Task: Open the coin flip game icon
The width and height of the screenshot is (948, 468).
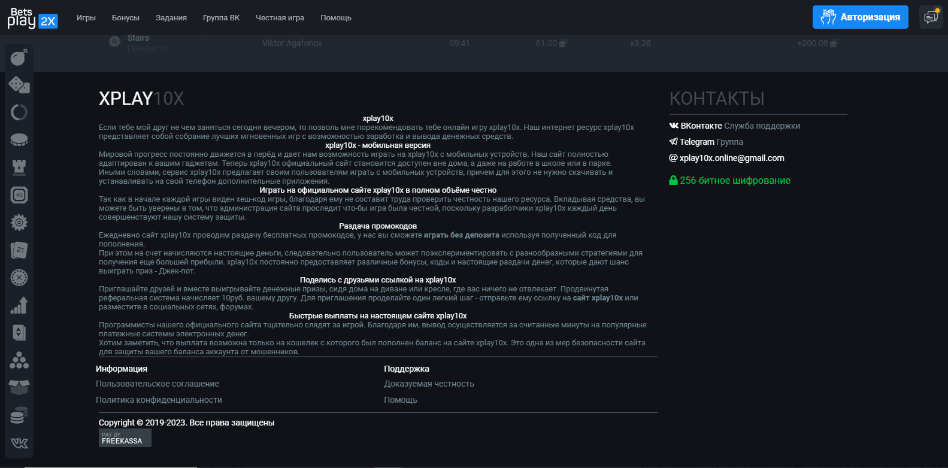Action: [x=19, y=140]
